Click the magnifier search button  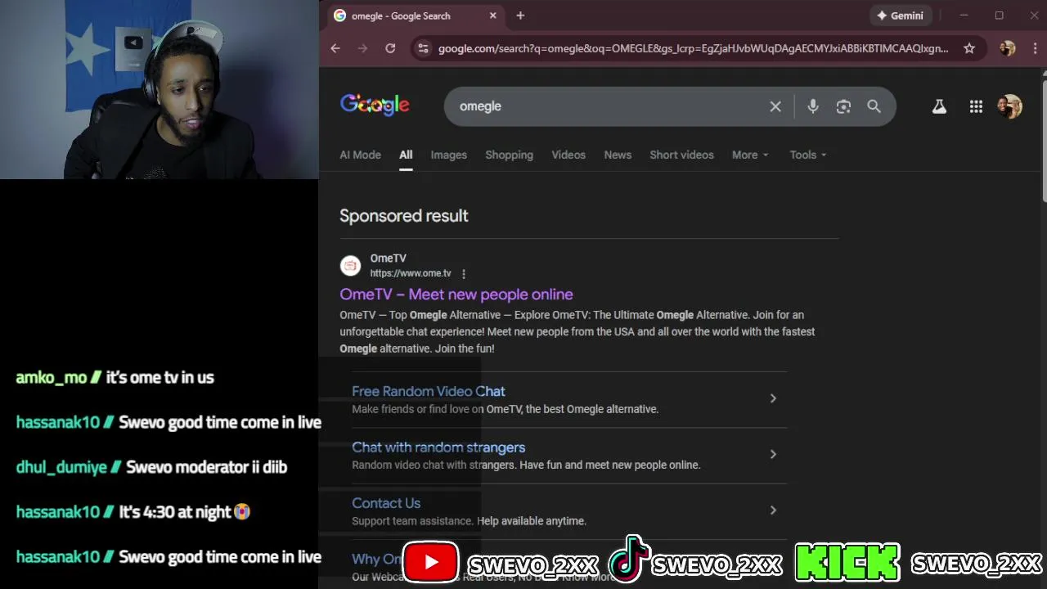pos(874,106)
